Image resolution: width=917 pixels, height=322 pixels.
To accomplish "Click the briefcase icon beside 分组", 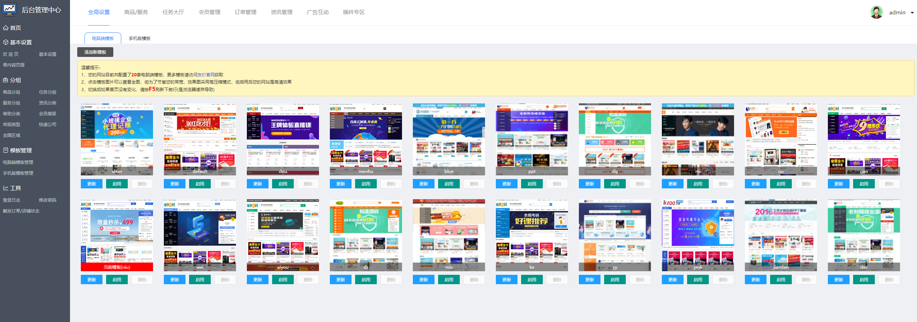I will pos(5,80).
